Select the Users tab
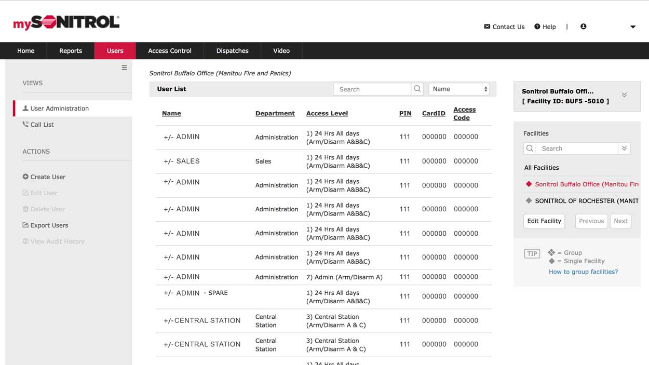Image resolution: width=649 pixels, height=365 pixels. point(115,50)
